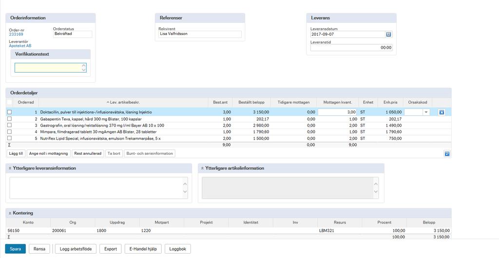Click scroll down arrow in artikelinformation textbox
Image resolution: width=499 pixels, height=258 pixels.
[x=376, y=192]
